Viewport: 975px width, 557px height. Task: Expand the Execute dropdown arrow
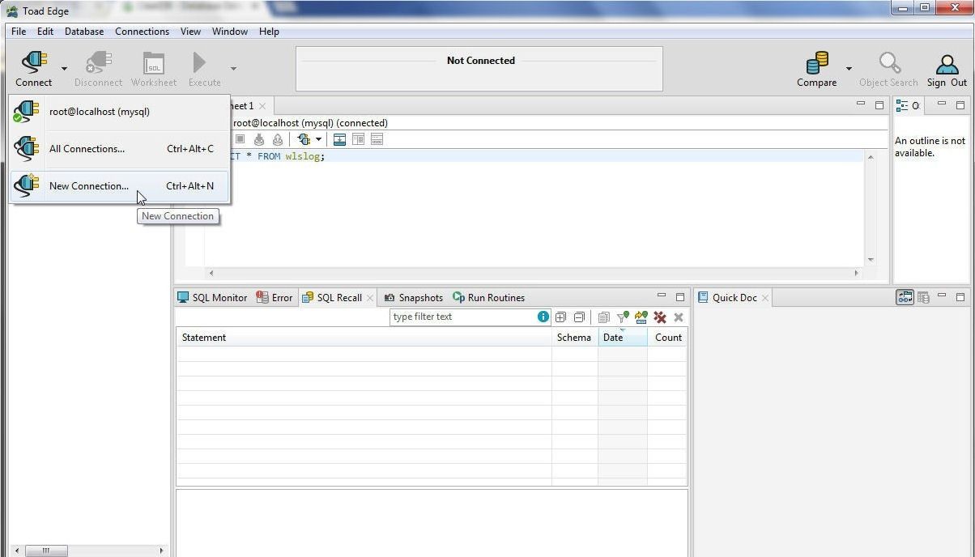pyautogui.click(x=233, y=69)
